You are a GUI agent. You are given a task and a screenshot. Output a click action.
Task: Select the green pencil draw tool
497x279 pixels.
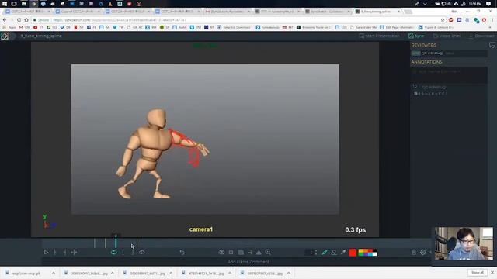coord(325,252)
